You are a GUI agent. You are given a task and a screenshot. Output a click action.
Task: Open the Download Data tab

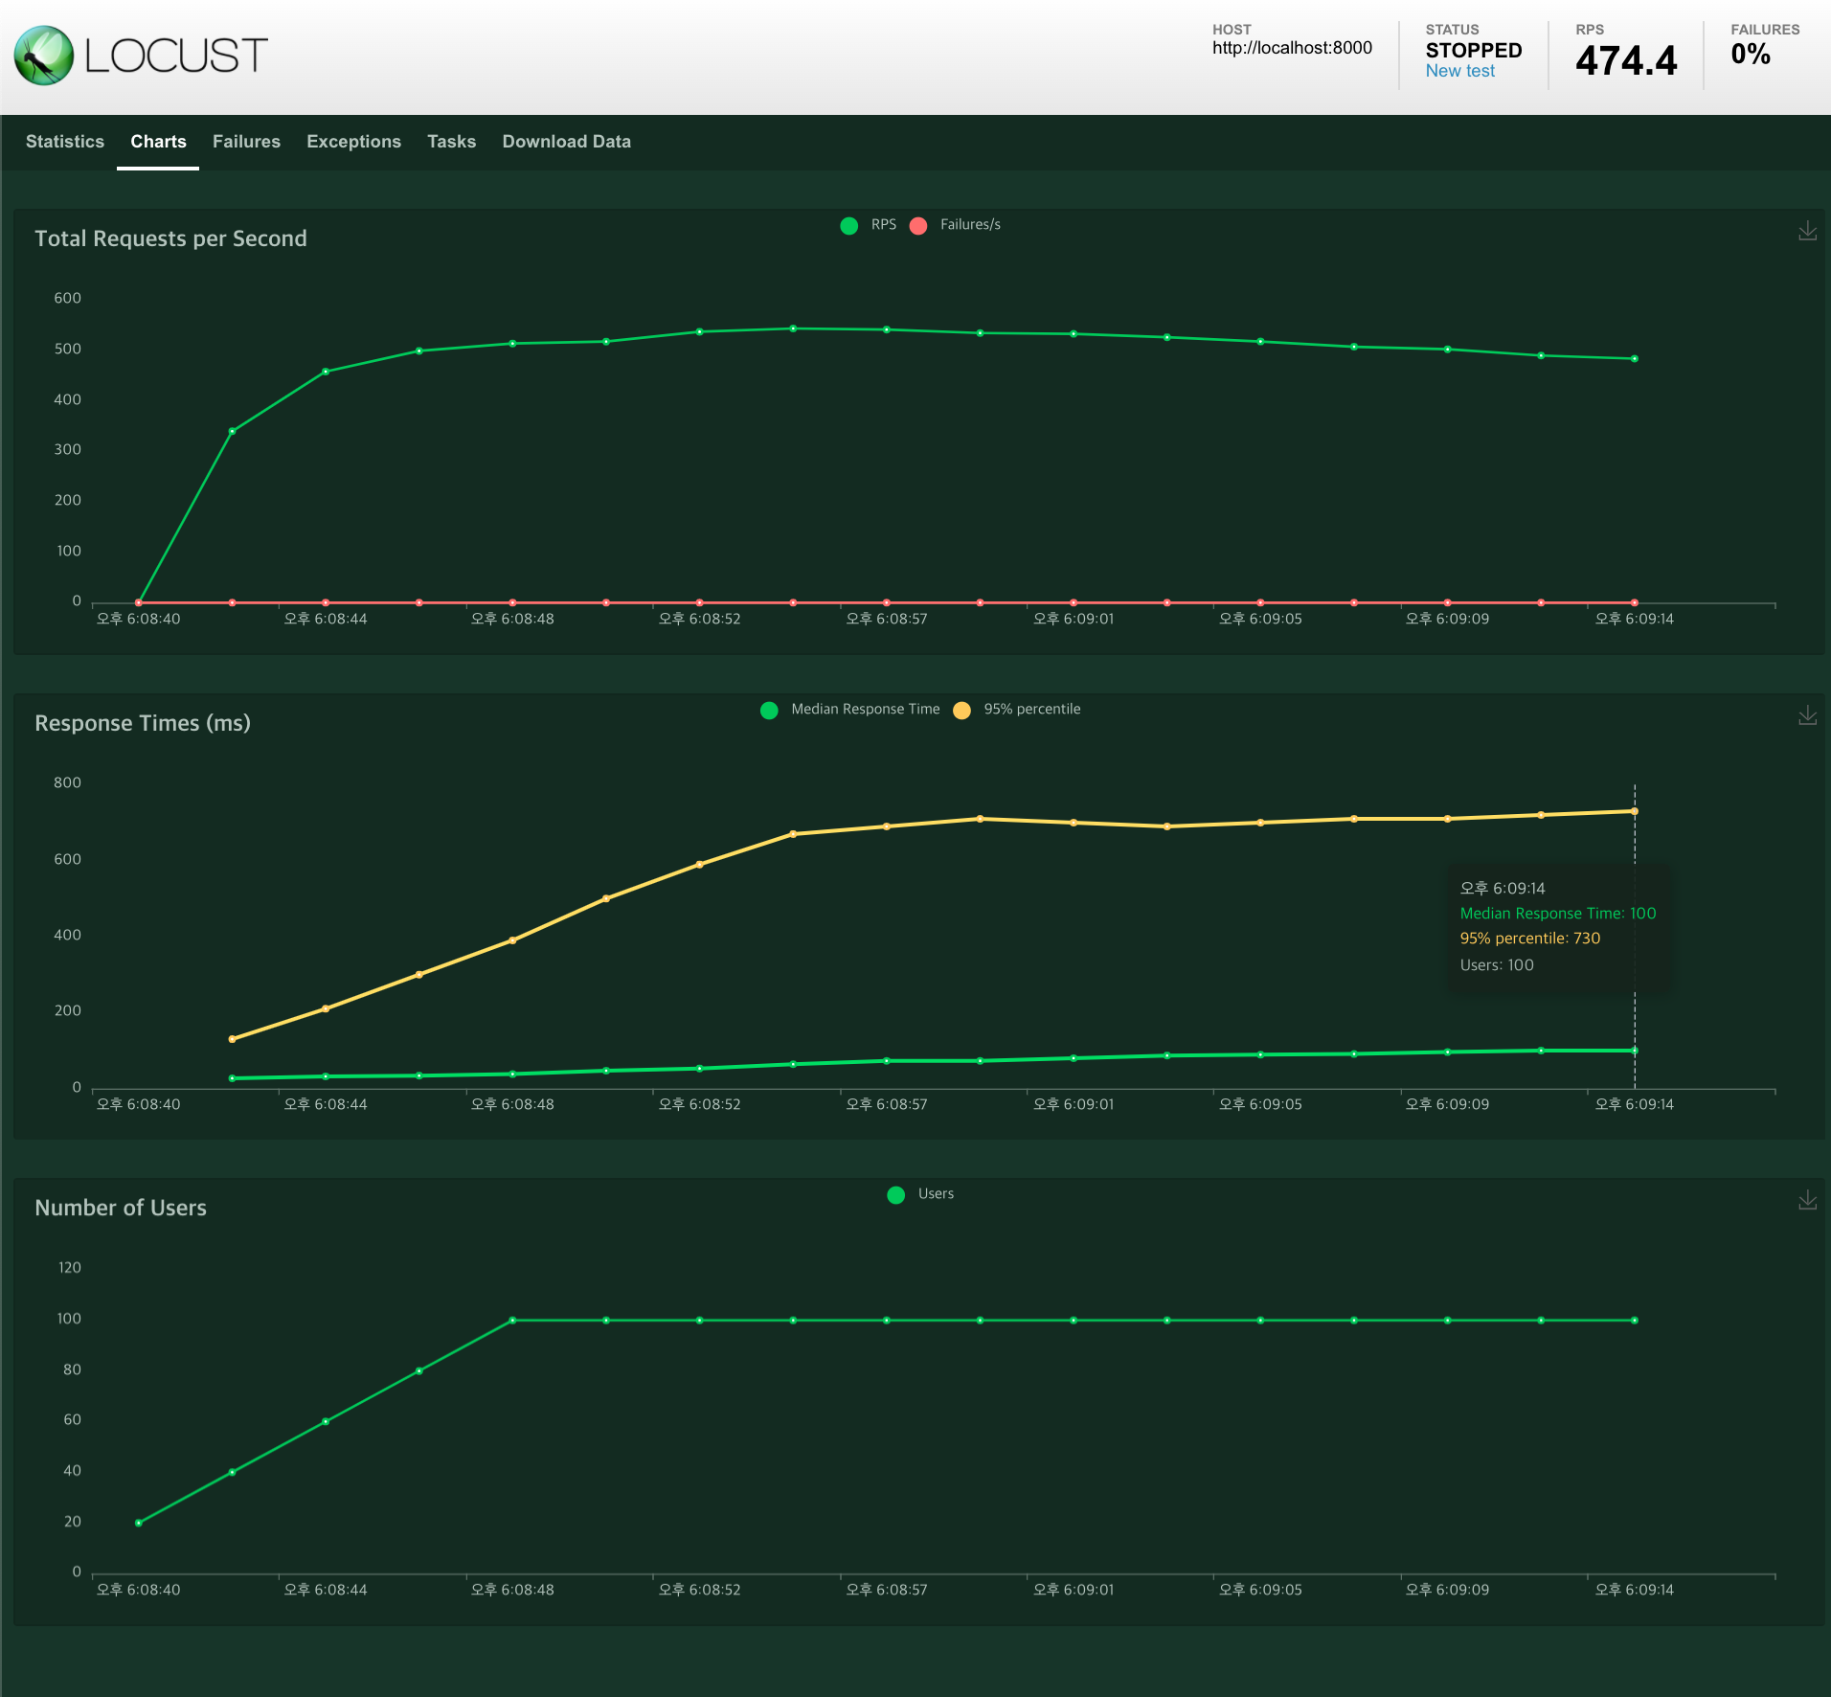click(x=566, y=142)
